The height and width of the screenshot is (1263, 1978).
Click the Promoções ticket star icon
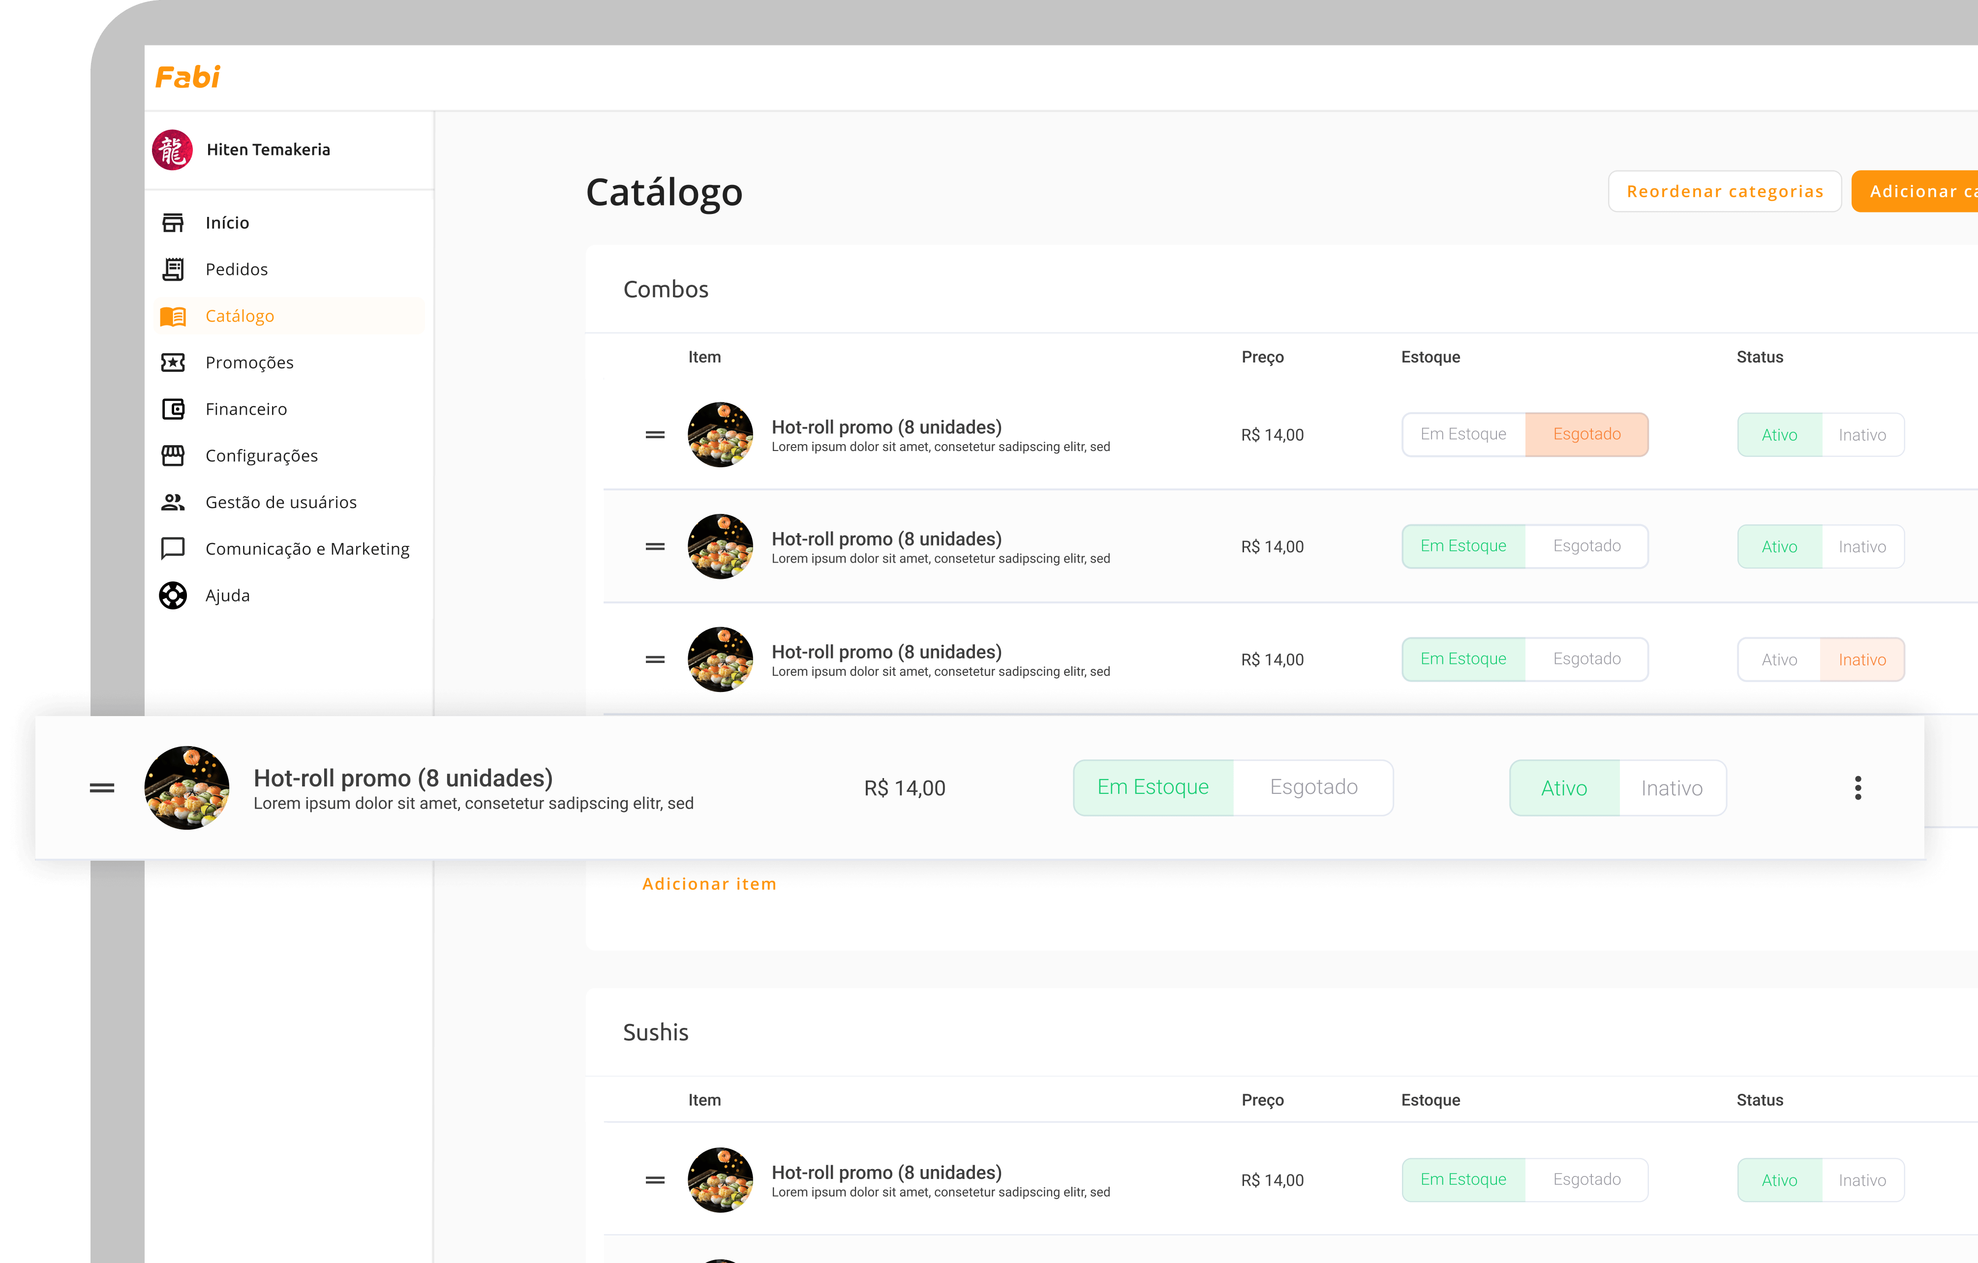[x=173, y=362]
